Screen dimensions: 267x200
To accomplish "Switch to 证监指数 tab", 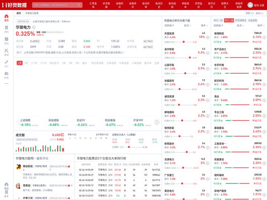I will click(x=253, y=20).
